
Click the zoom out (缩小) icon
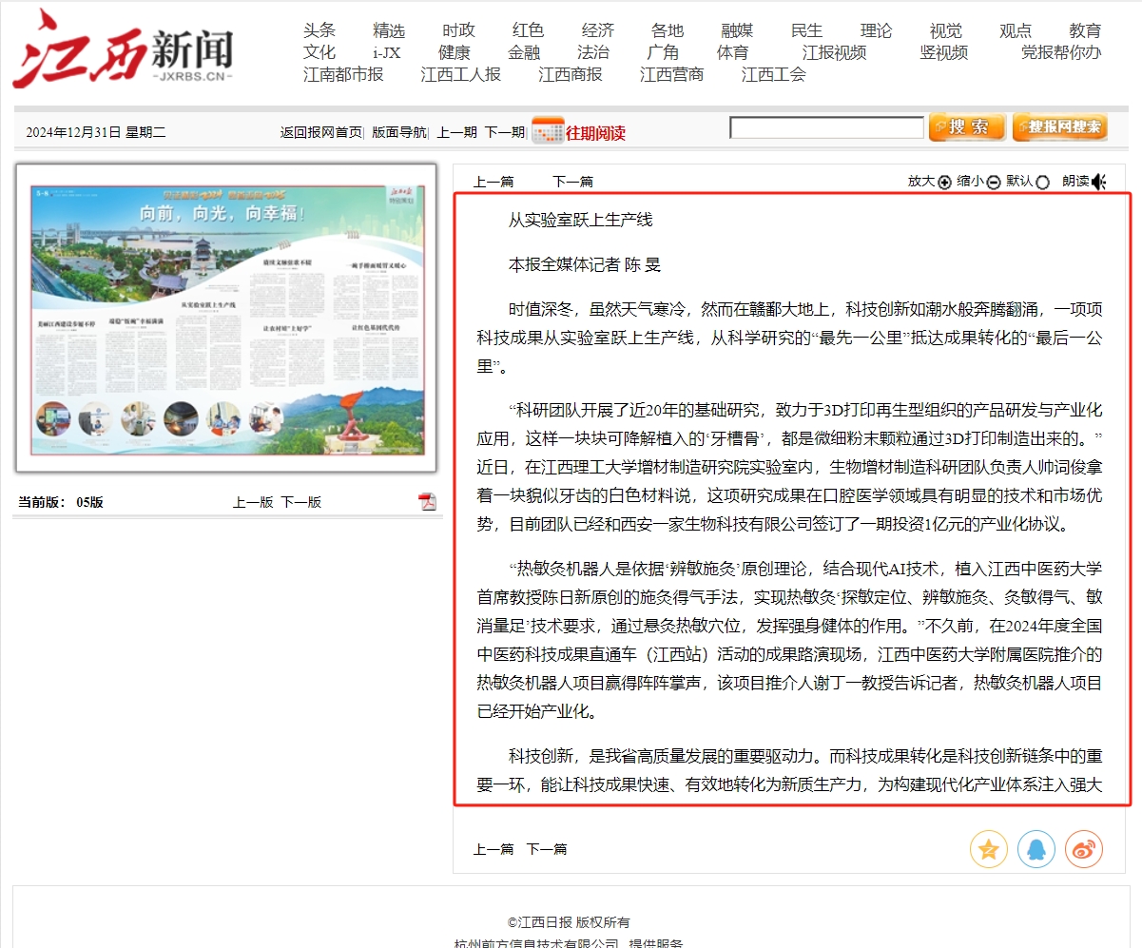pos(994,183)
